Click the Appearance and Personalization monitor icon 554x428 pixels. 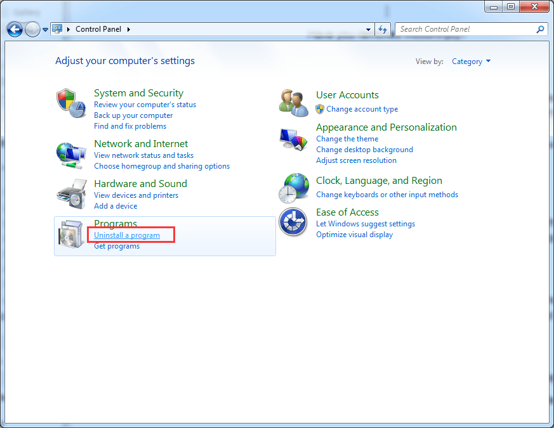point(293,139)
